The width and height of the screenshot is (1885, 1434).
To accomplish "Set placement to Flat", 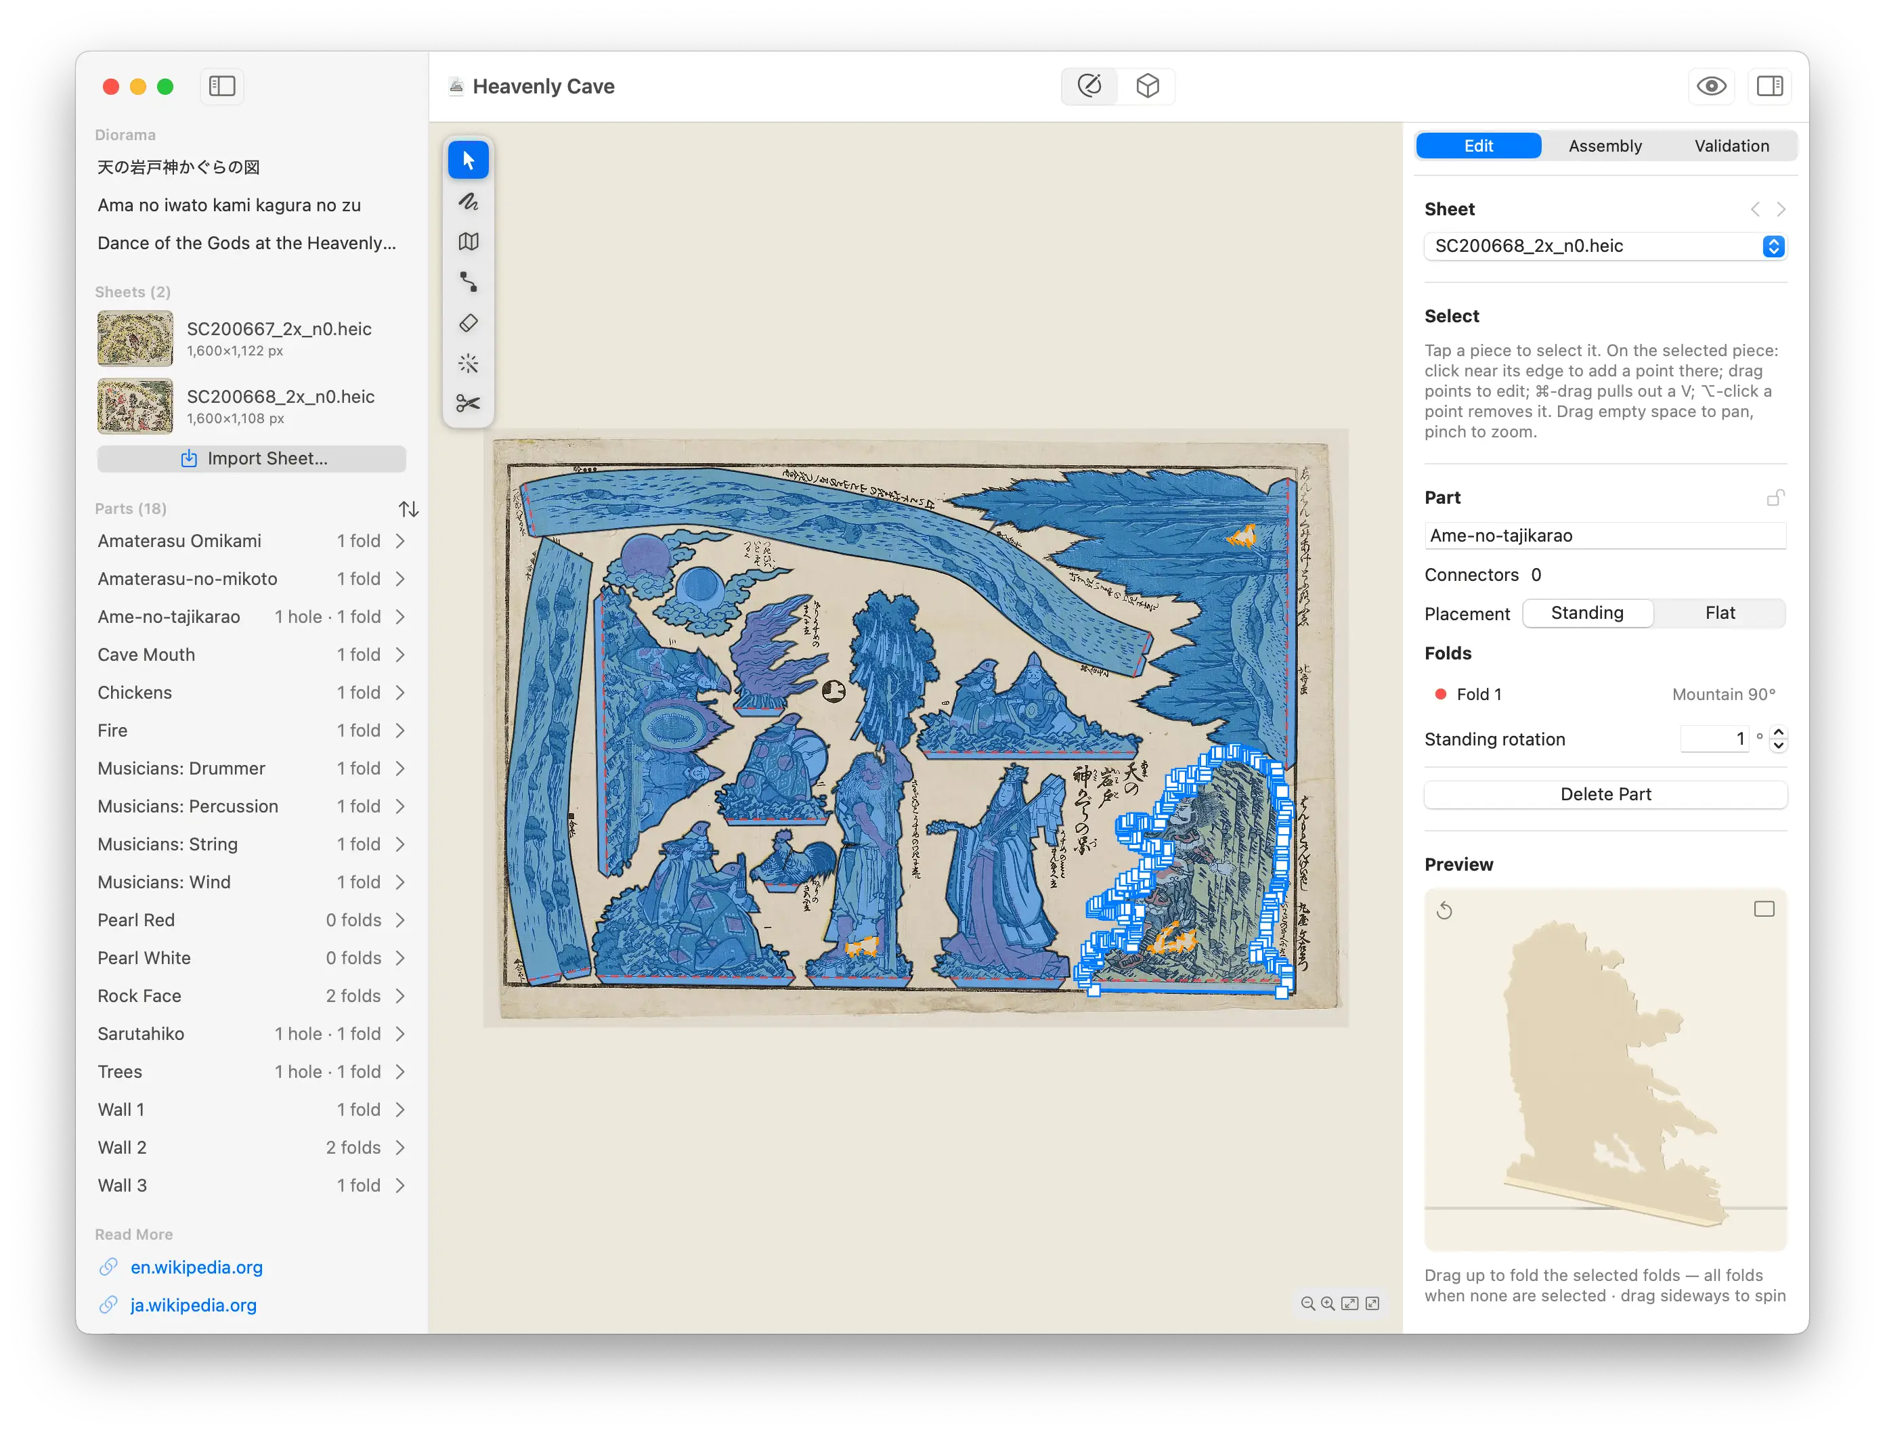I will tap(1719, 613).
